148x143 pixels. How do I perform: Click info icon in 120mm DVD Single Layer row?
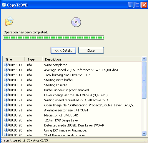pos(6,120)
